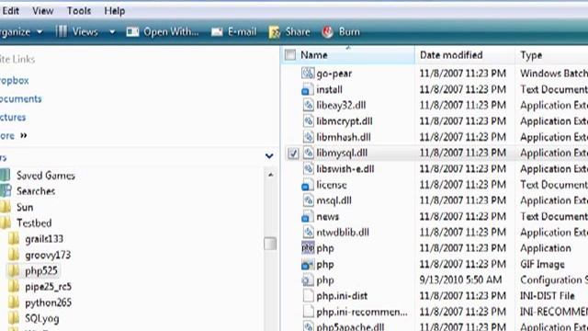Viewport: 588px width, 331px height.
Task: Open the Edit menu
Action: (10, 11)
